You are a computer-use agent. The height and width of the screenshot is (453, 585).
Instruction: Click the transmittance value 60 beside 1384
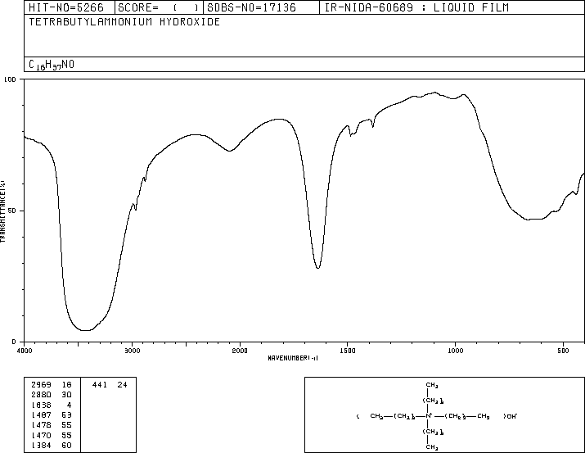(67, 445)
